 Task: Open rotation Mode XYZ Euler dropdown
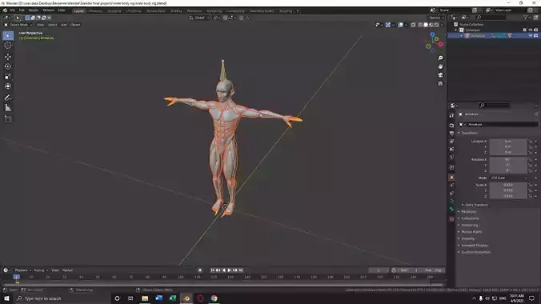pos(509,178)
